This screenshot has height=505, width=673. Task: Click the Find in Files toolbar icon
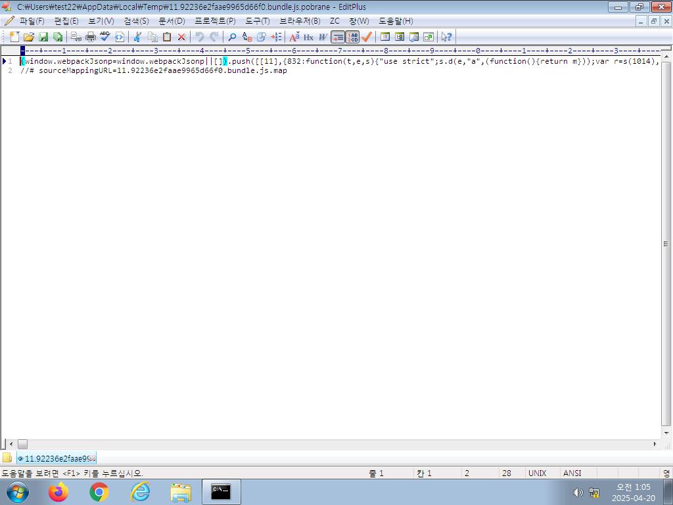point(262,37)
